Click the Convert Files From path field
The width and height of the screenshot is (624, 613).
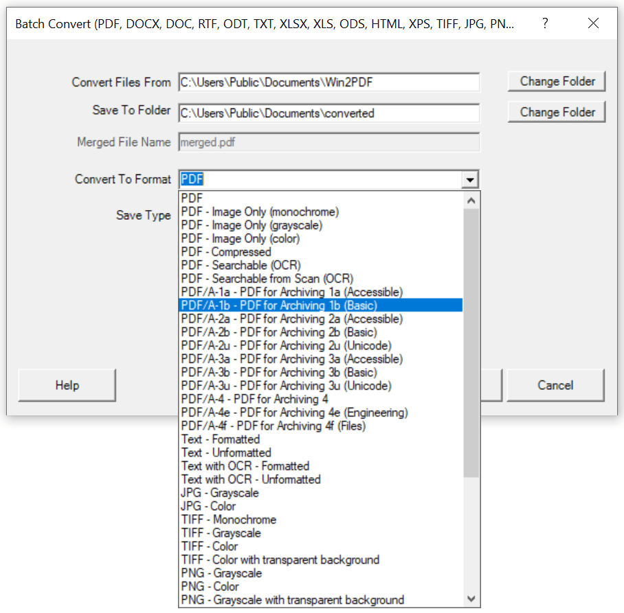coord(328,82)
